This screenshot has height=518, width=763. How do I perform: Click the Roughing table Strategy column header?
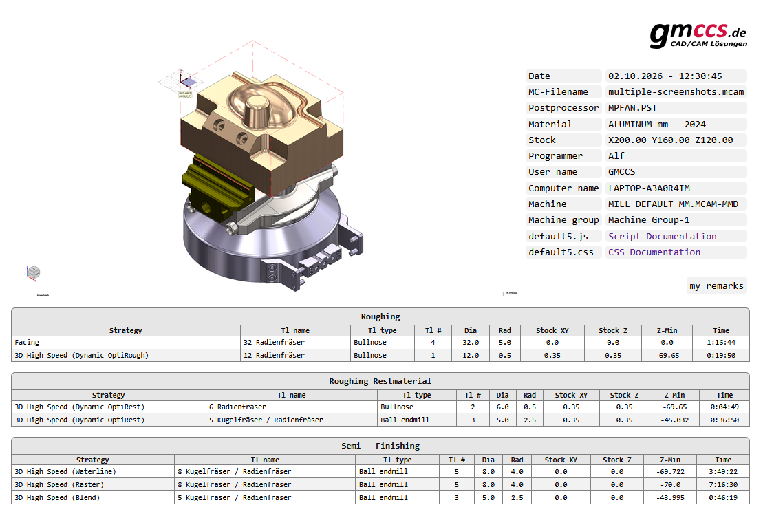point(126,331)
